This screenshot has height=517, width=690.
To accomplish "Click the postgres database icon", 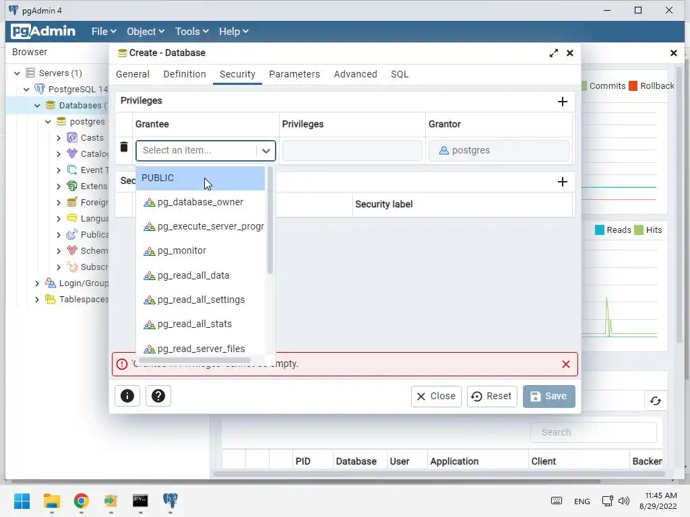I will pos(61,121).
